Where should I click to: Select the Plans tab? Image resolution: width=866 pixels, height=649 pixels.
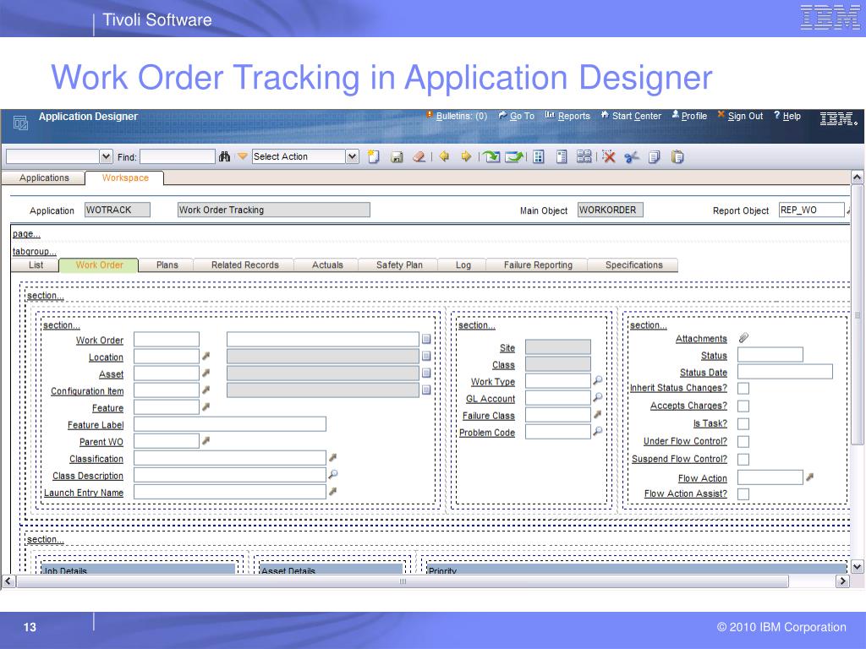point(167,265)
